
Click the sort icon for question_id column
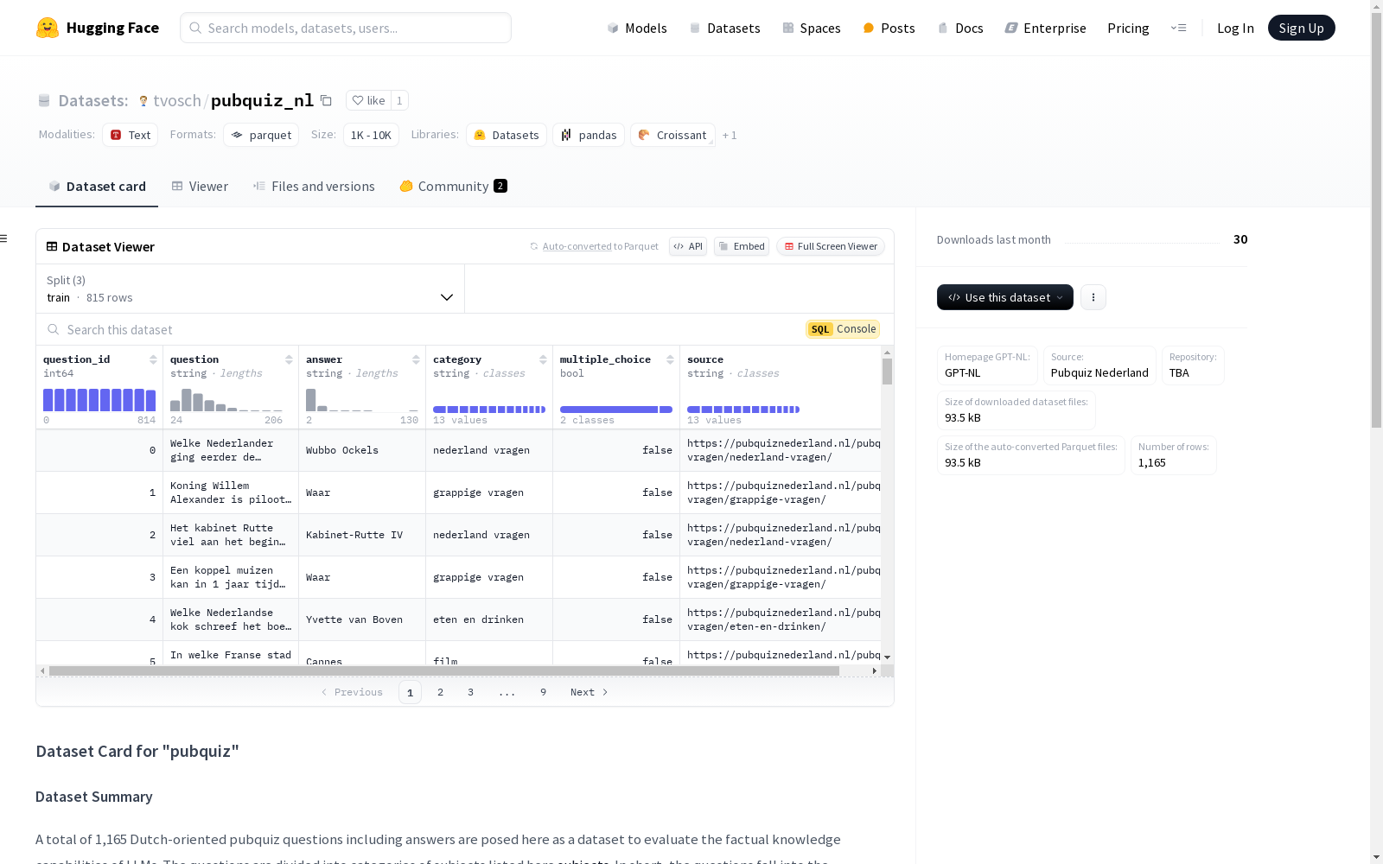pyautogui.click(x=153, y=359)
